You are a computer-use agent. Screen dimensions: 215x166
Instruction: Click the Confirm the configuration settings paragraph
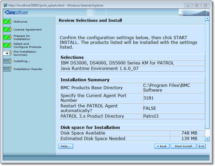coord(128,42)
